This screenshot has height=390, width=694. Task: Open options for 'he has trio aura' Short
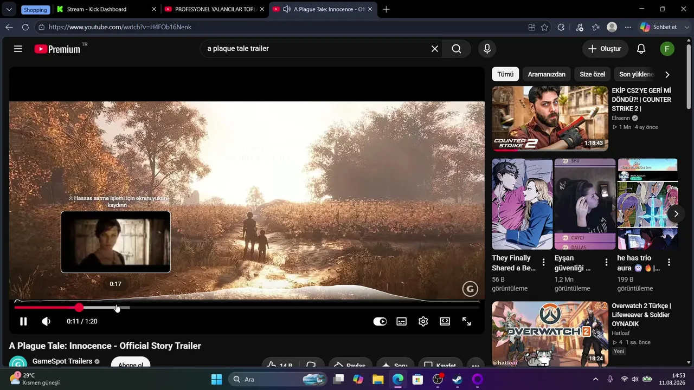669,263
